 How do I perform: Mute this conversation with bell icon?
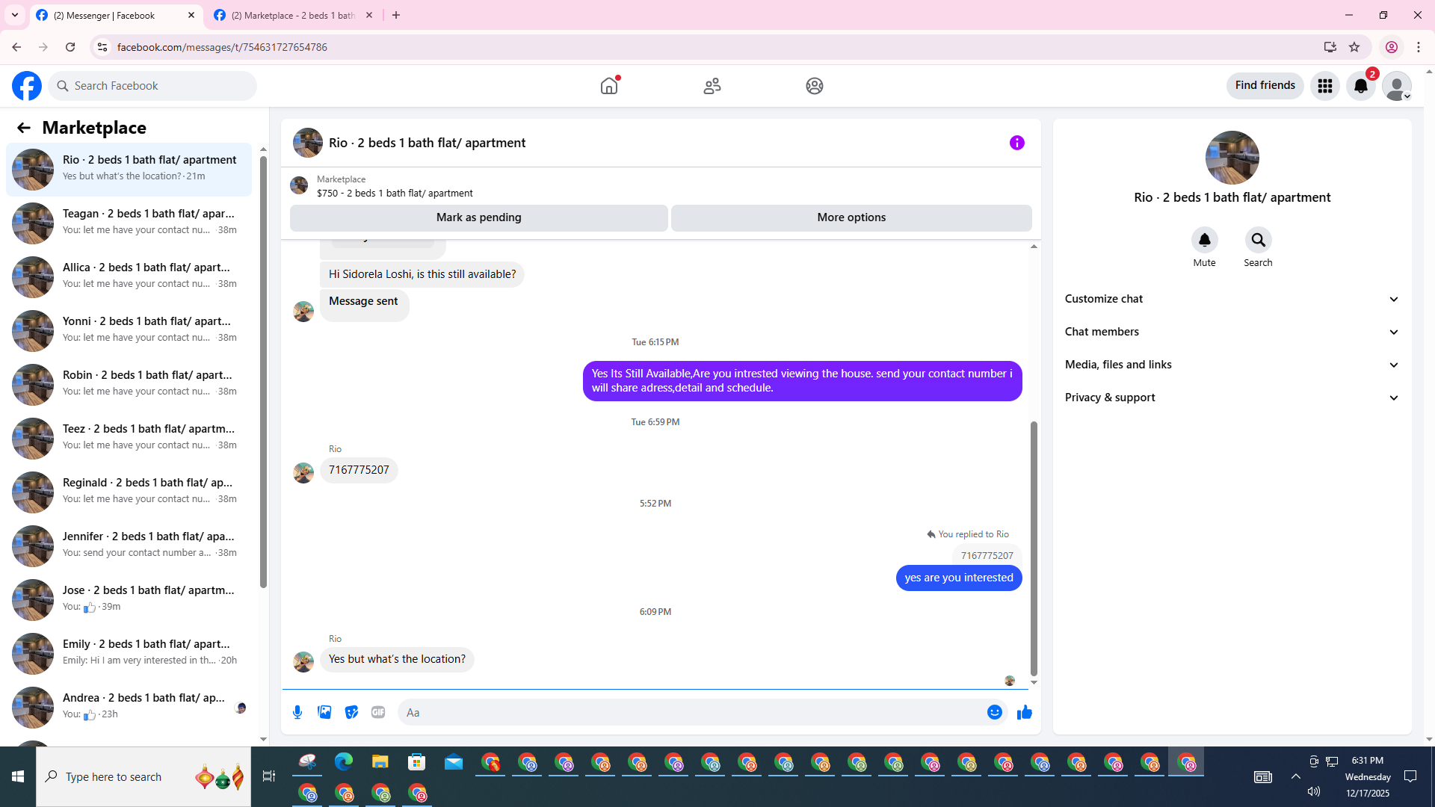point(1204,241)
